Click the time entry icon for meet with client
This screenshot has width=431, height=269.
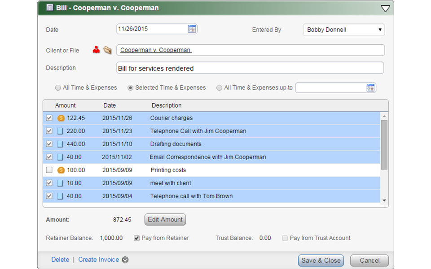pos(60,183)
